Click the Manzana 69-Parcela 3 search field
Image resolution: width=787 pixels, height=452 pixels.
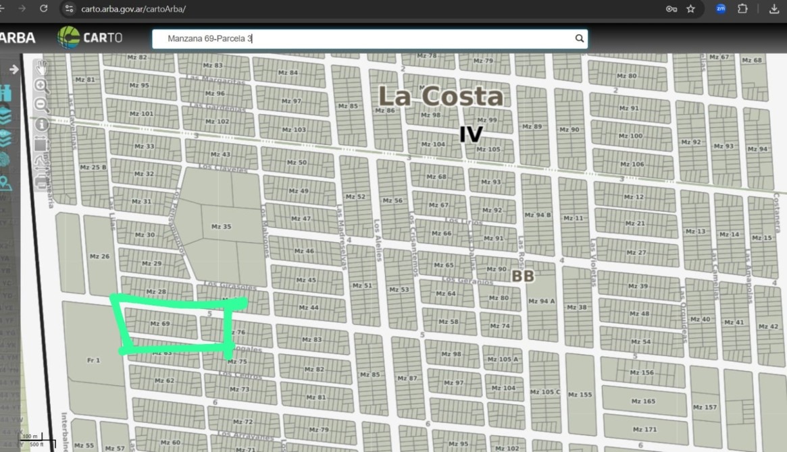pyautogui.click(x=365, y=38)
